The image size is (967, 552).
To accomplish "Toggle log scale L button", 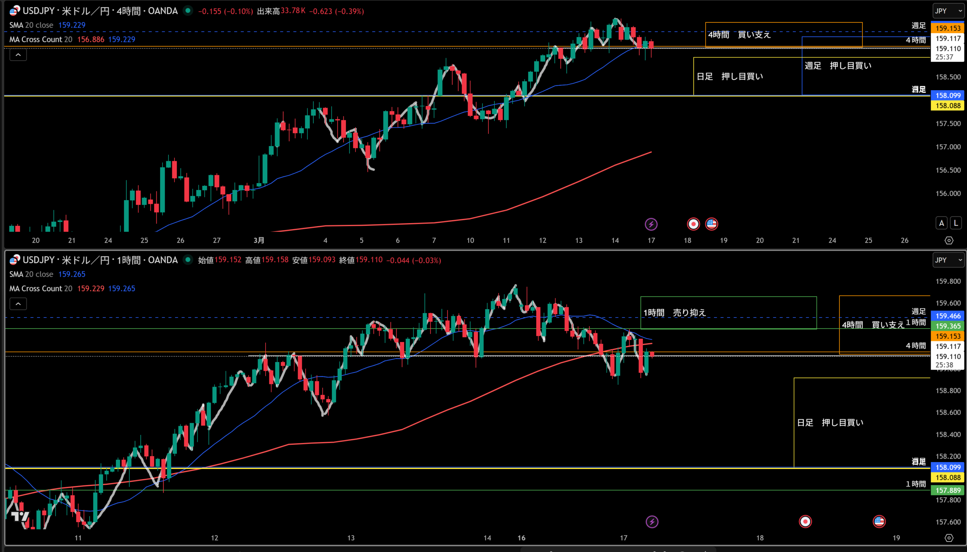I will [956, 223].
